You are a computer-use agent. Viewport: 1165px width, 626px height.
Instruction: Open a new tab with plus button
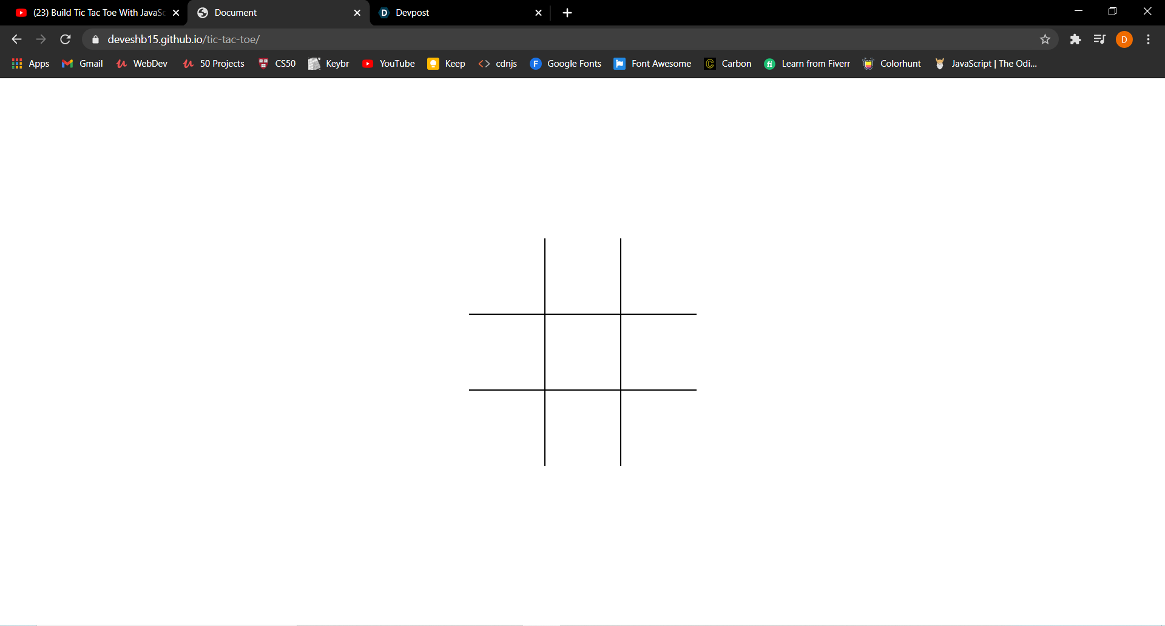click(567, 13)
